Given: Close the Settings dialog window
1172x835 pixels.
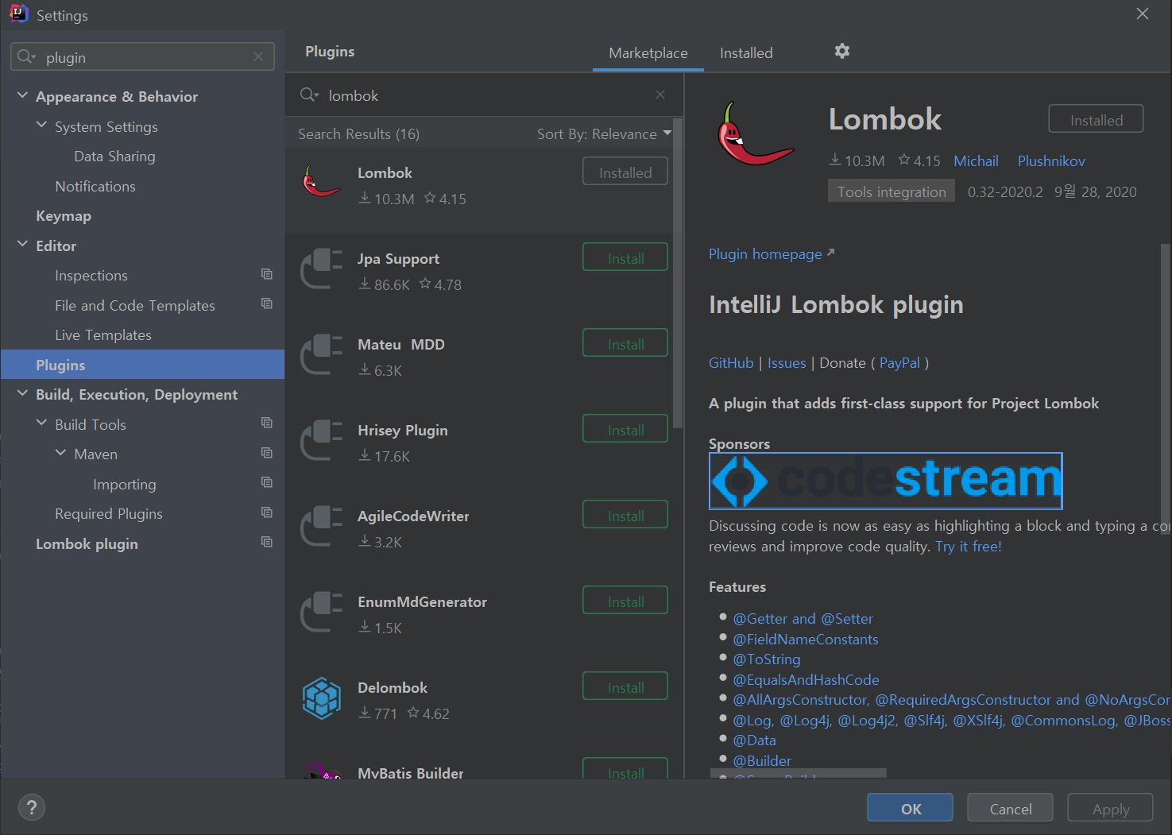Looking at the screenshot, I should point(1143,14).
